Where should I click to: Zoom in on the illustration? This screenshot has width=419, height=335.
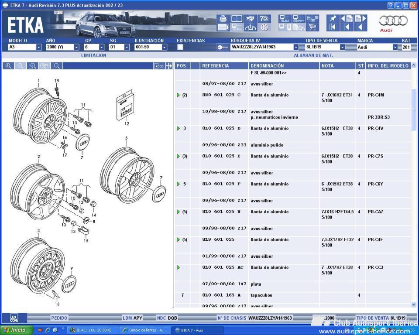[8, 66]
